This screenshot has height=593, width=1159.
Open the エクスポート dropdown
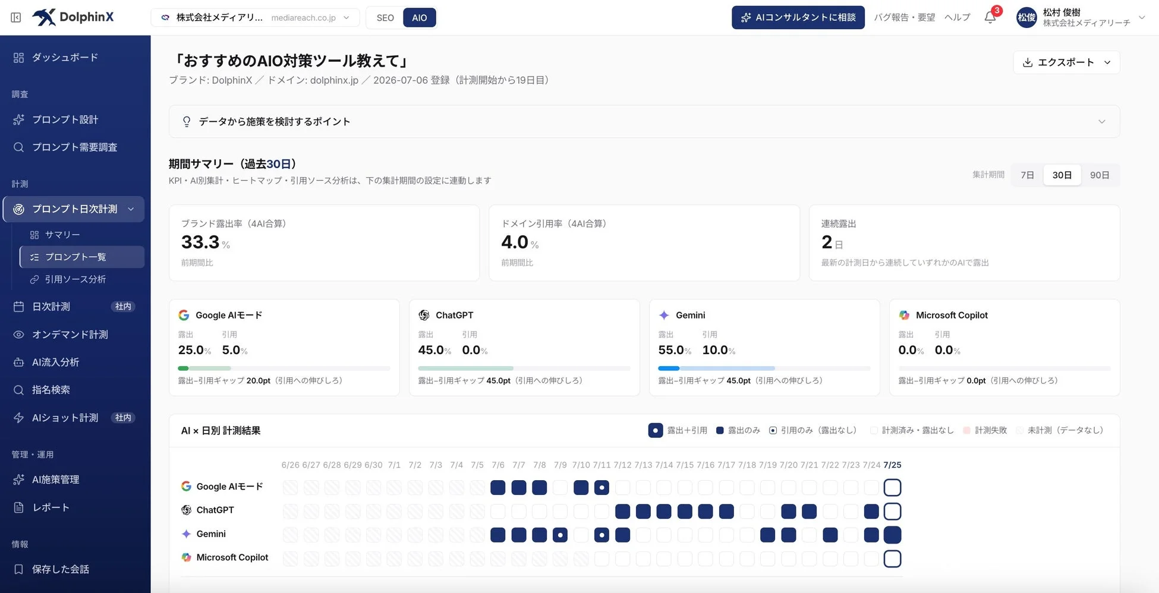coord(1066,62)
